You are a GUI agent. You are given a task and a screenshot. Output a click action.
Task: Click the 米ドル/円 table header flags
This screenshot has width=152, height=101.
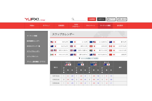click(68, 65)
